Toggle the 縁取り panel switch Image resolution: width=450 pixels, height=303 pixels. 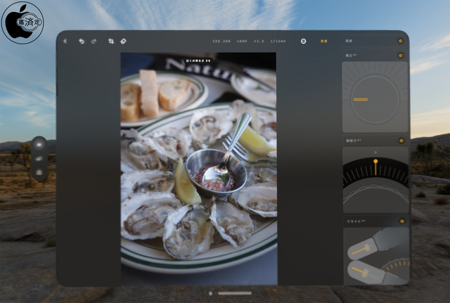coord(401,141)
